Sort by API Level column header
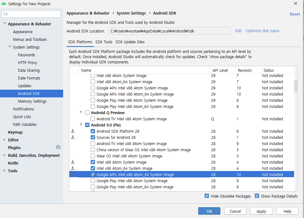The image size is (304, 218). point(223,70)
